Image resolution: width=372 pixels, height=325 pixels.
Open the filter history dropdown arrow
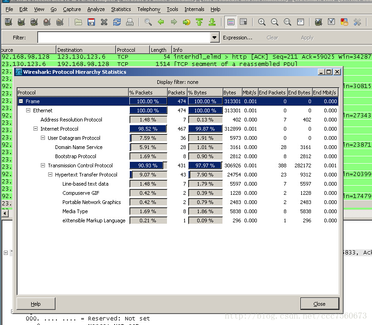(x=215, y=38)
